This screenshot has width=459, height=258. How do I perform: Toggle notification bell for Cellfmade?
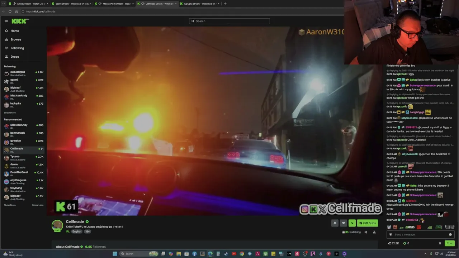[335, 223]
